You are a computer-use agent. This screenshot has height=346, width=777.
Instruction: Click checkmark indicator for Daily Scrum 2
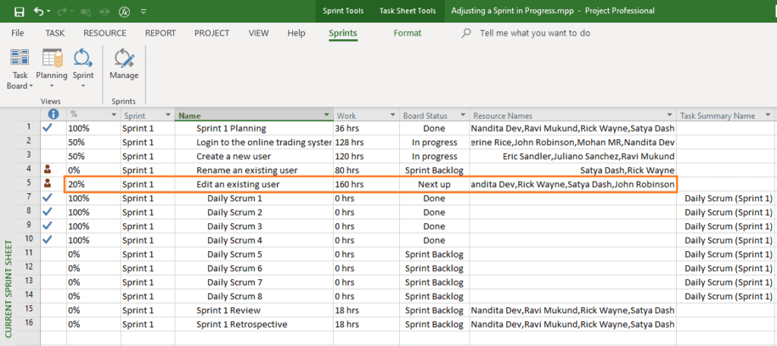pos(47,212)
